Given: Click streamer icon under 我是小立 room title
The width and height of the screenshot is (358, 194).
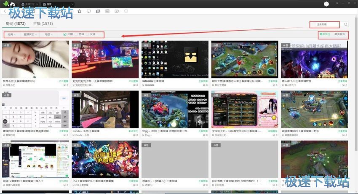Looking at the screenshot, I should tap(4, 85).
